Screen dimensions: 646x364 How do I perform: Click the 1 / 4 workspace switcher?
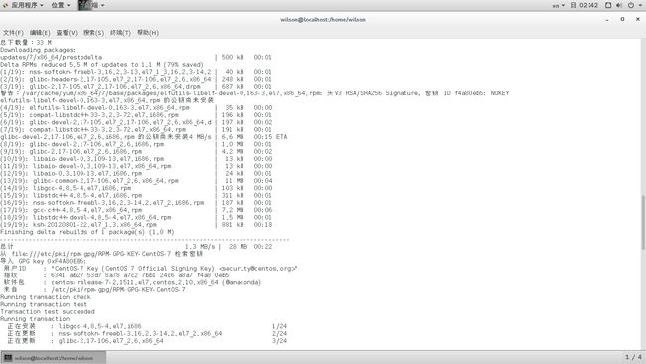[633, 357]
